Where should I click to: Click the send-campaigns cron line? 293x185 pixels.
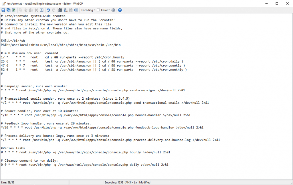pyautogui.click(x=93, y=90)
